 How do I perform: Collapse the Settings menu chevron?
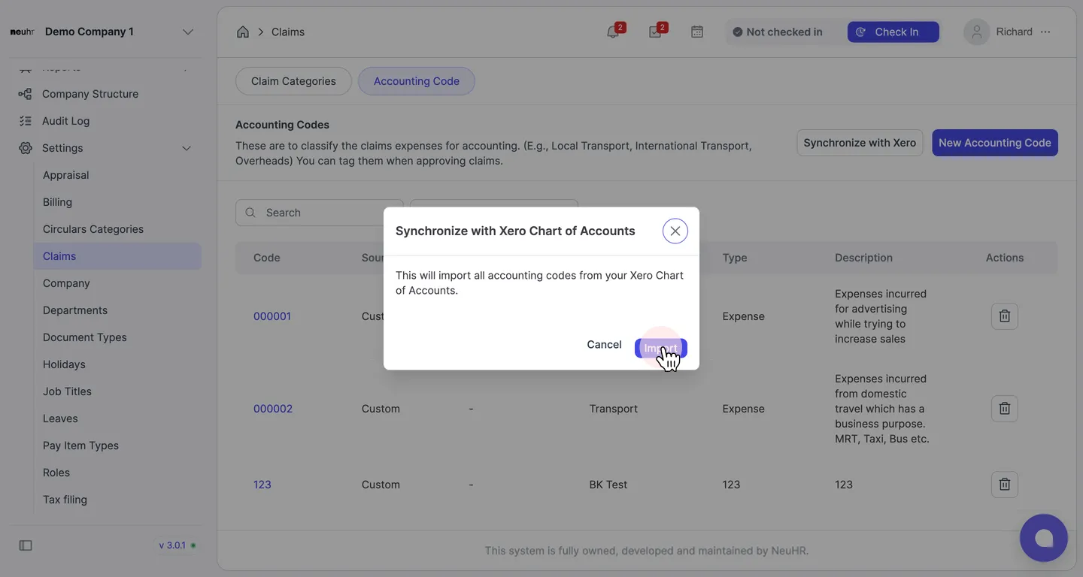187,148
